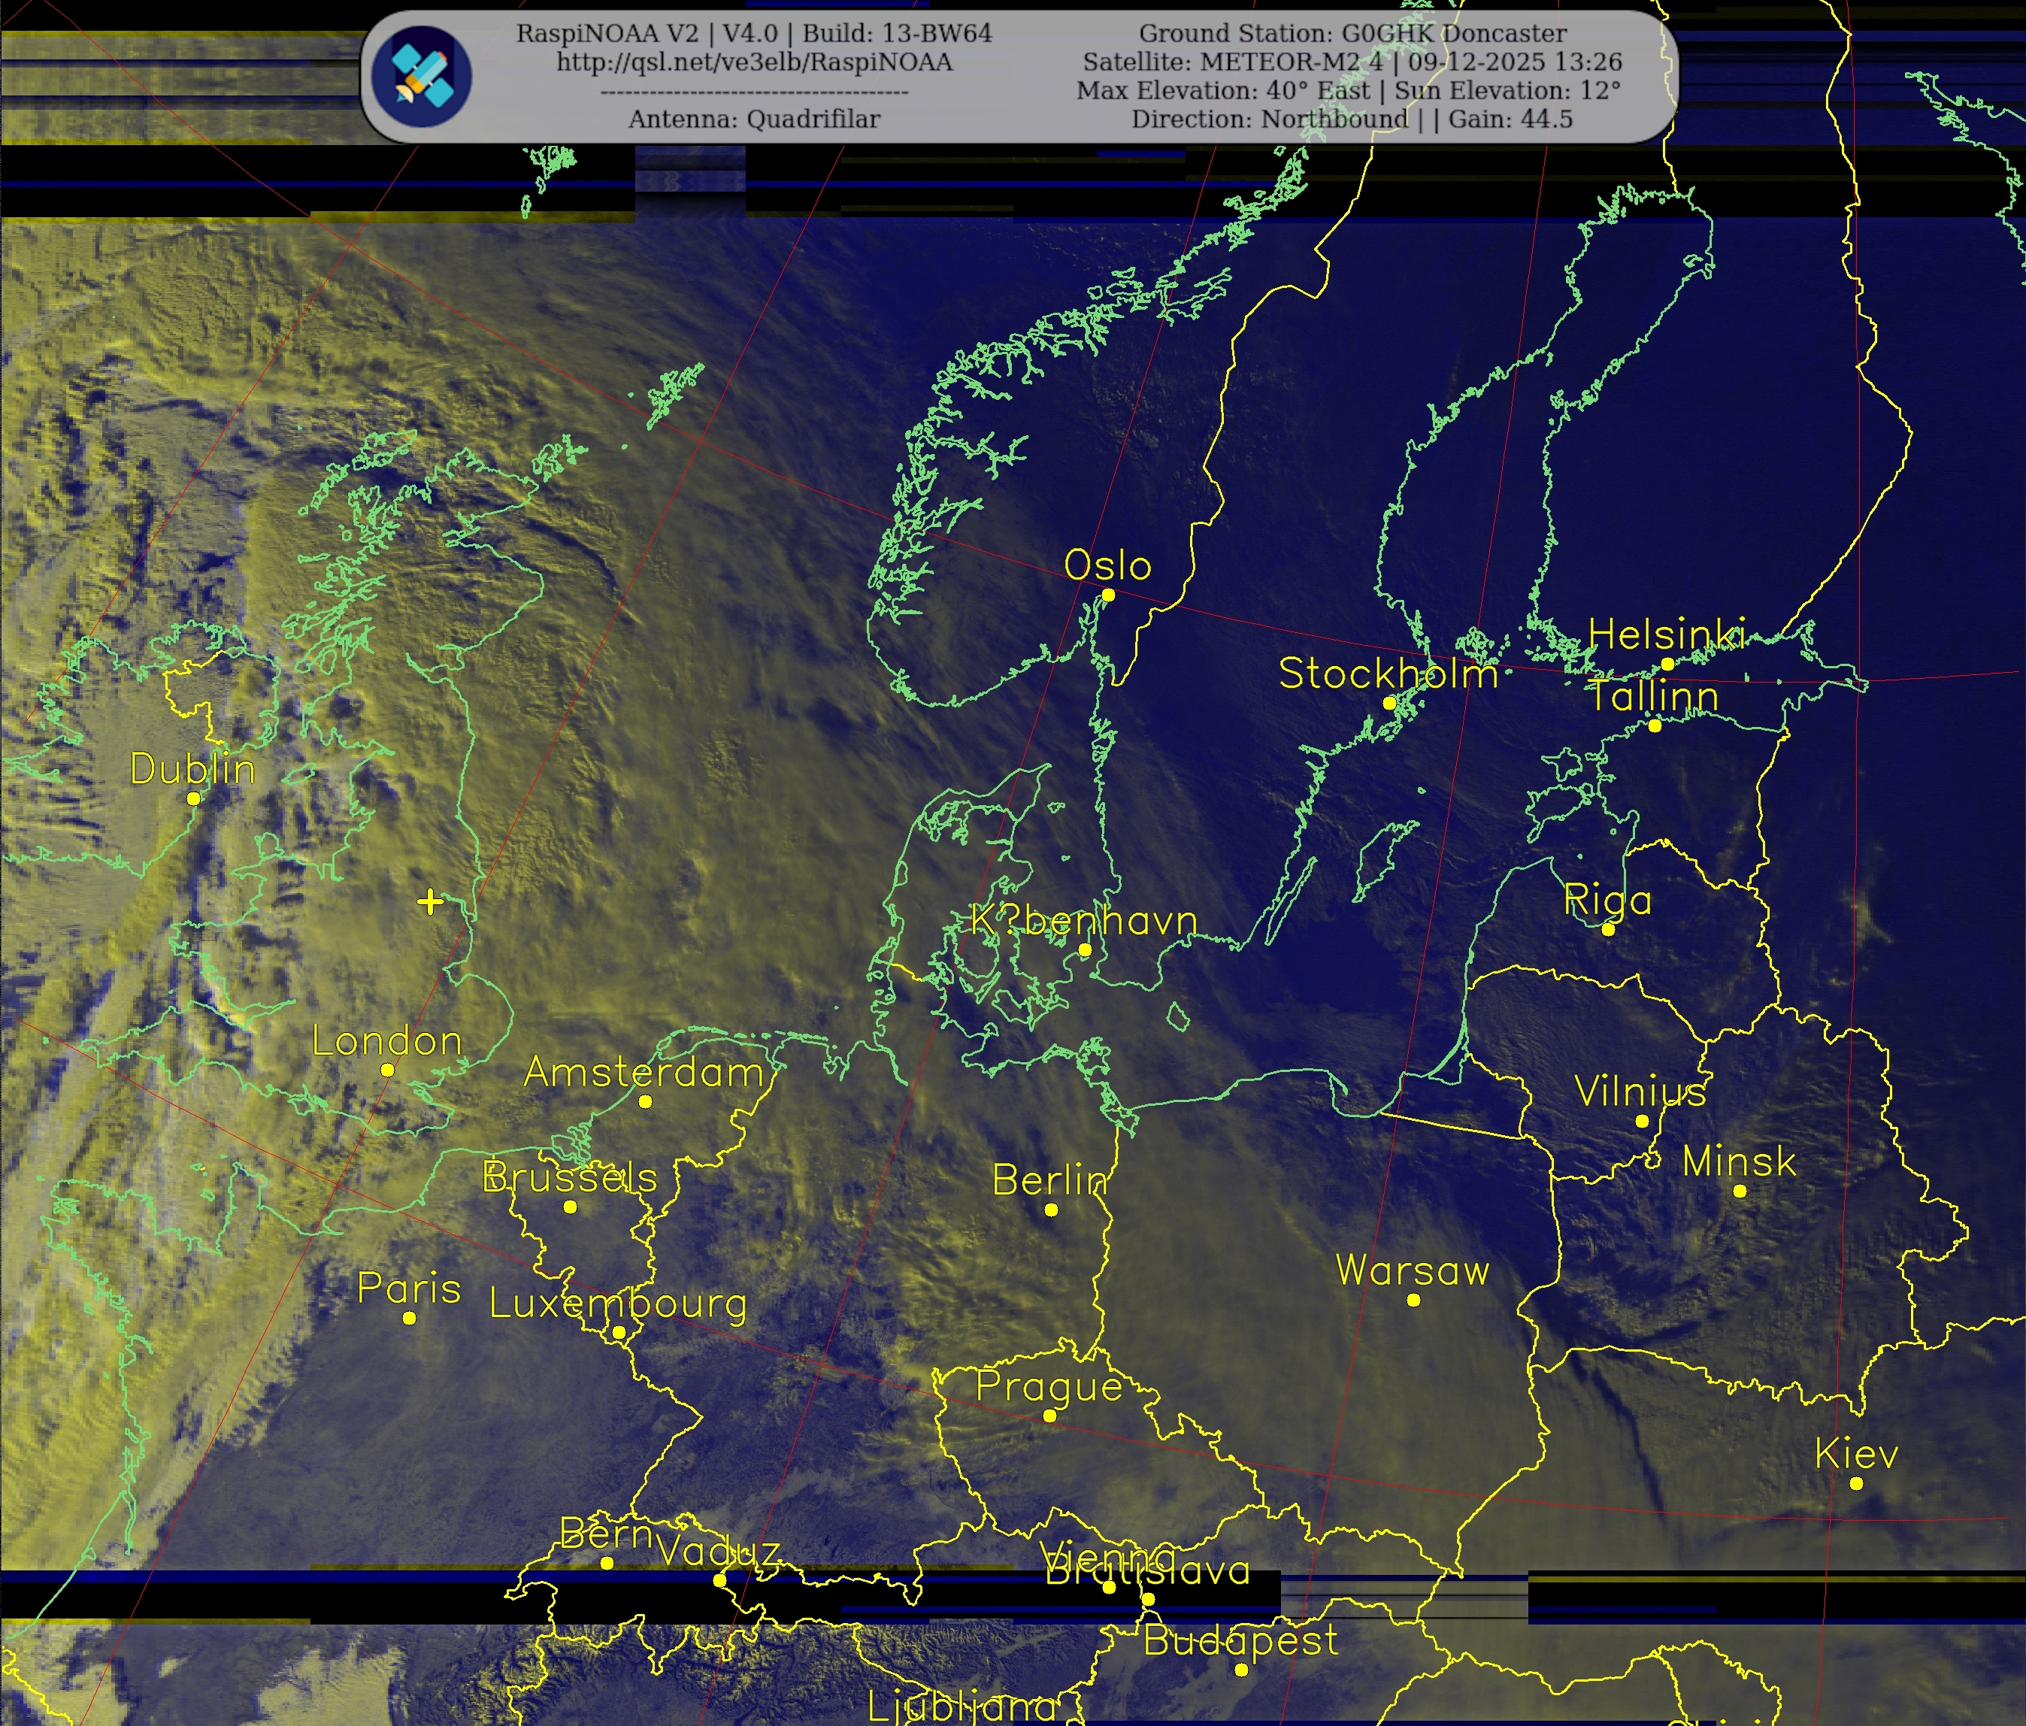Select the Helsinki city dot marker
2026x1726 pixels.
(1668, 664)
